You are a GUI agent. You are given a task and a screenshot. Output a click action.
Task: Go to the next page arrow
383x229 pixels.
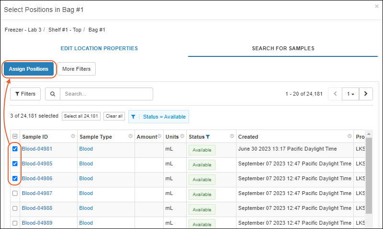[366, 94]
